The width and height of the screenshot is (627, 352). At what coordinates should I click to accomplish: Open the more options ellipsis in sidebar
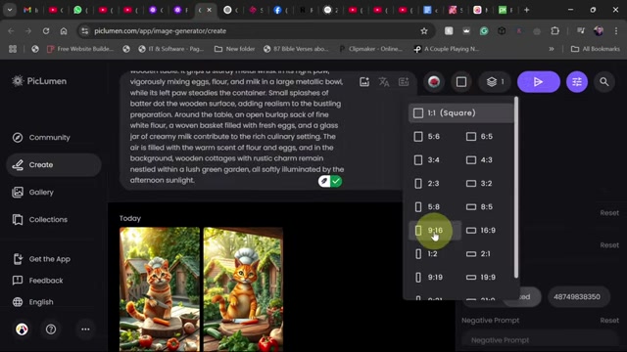pos(85,330)
